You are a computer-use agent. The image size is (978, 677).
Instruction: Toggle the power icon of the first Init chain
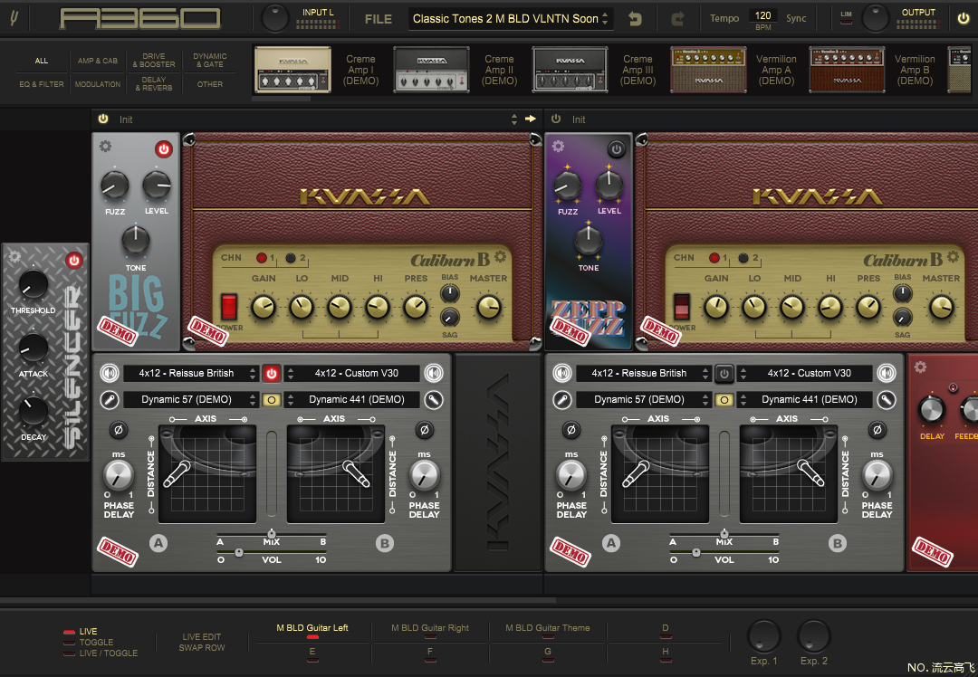pos(103,119)
